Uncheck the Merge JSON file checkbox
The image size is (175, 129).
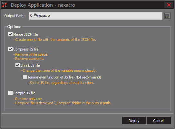coord(10,34)
